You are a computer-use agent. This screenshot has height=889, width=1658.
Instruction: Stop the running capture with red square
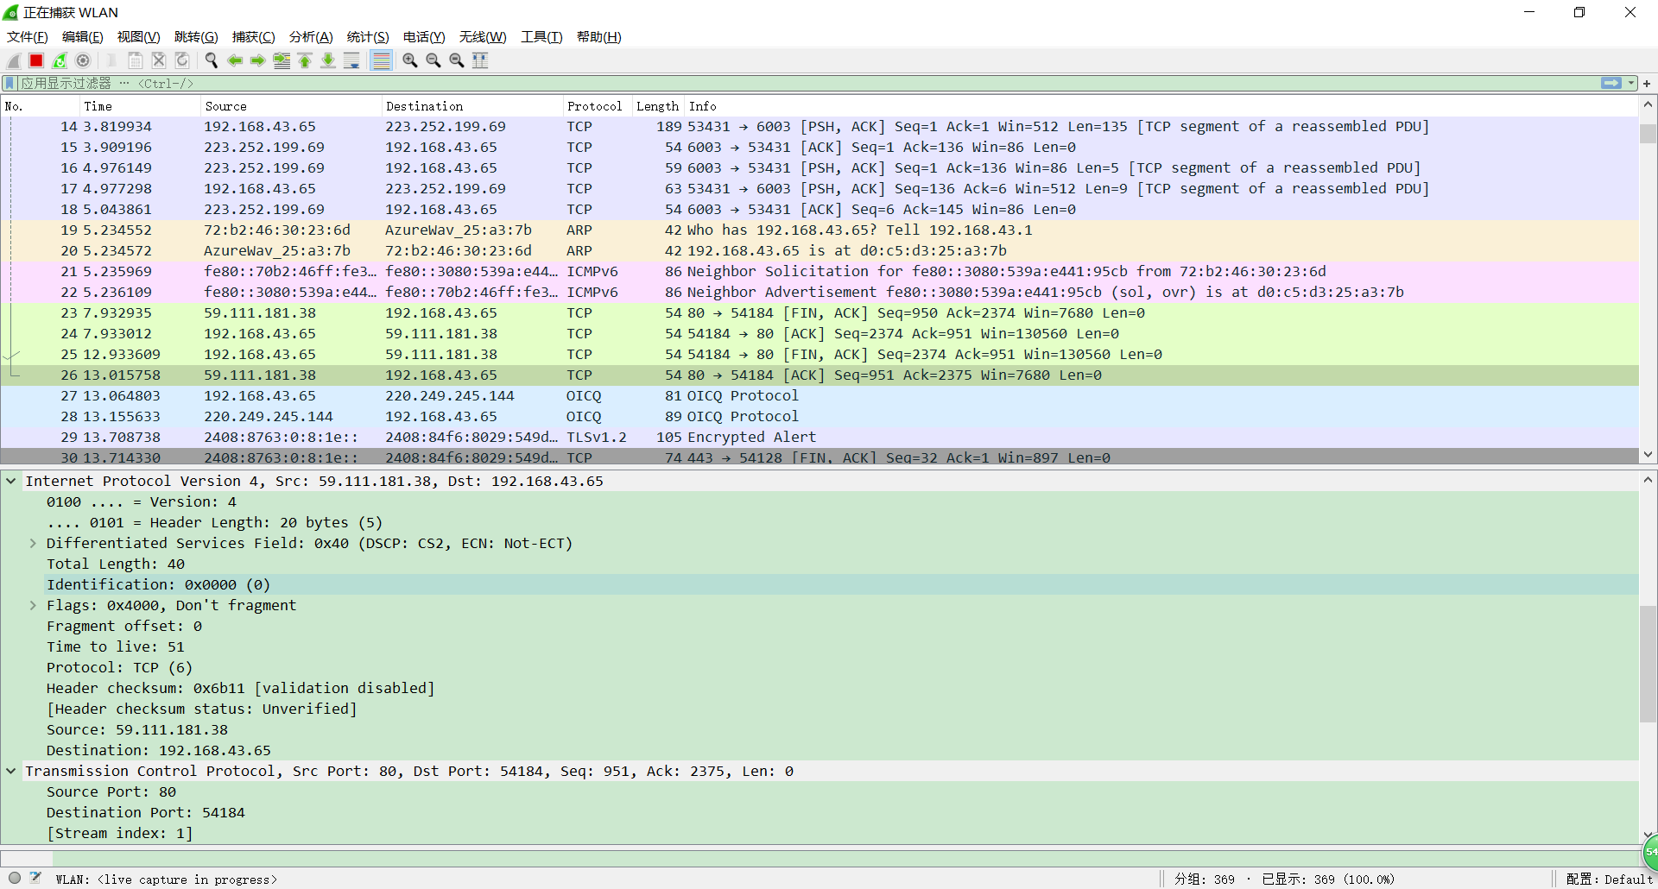36,60
